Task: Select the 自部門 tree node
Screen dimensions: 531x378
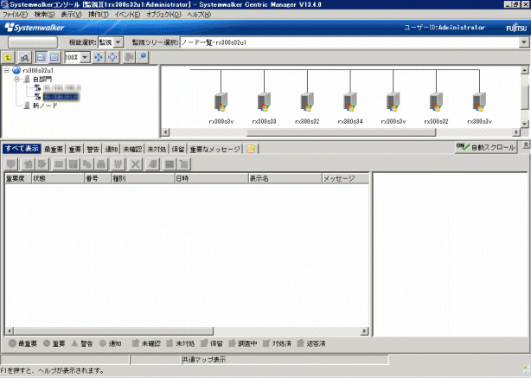Action: (42, 80)
